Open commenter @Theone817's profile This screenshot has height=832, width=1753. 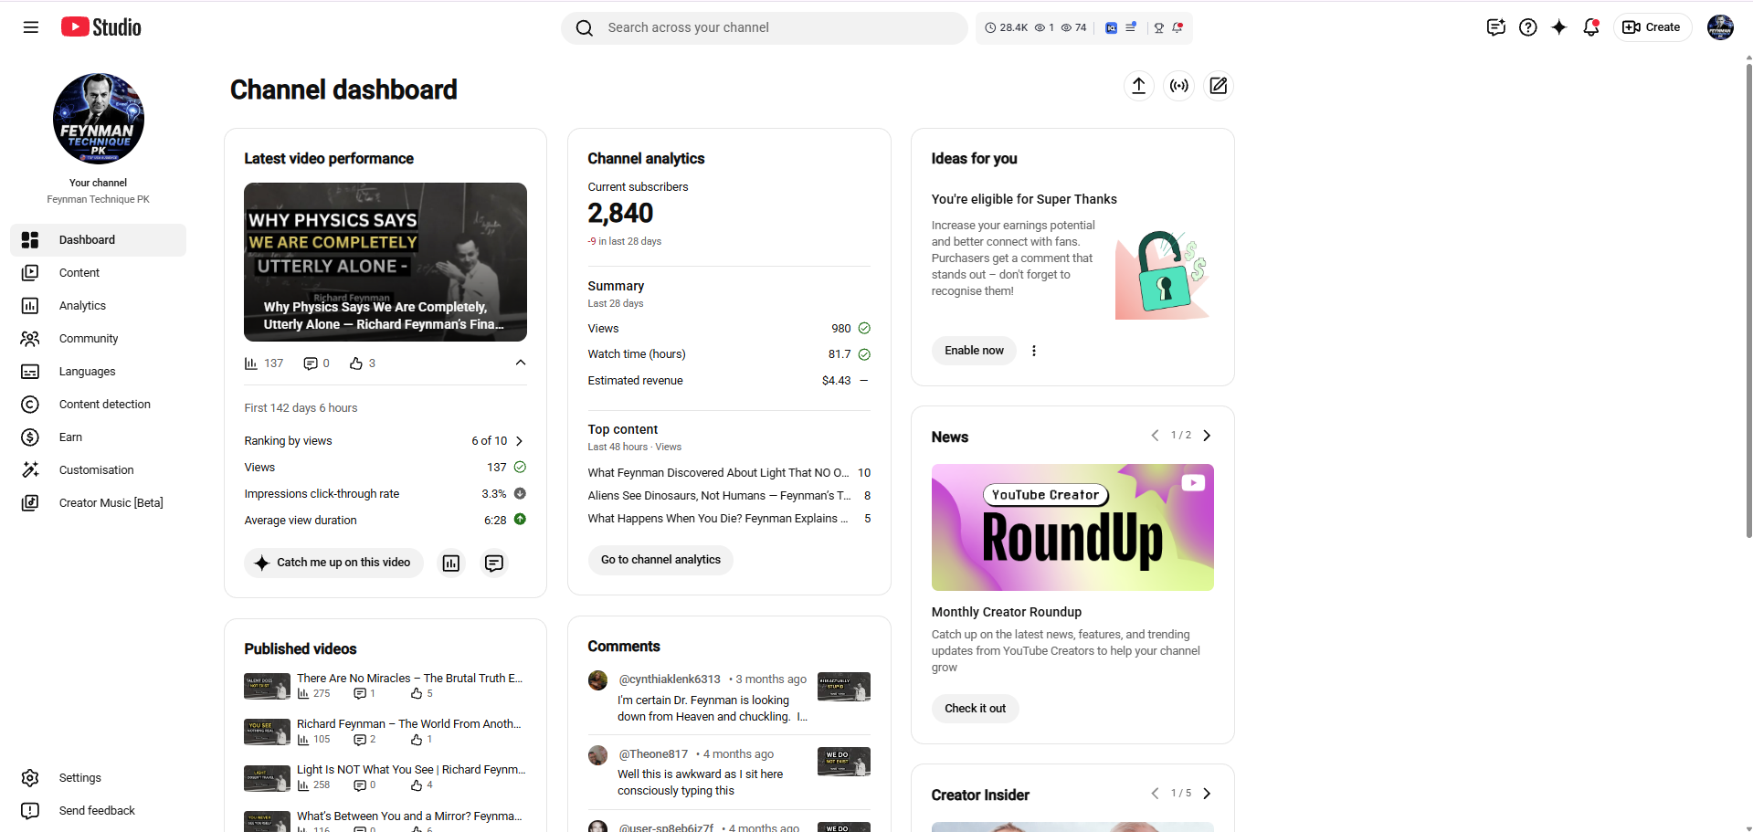(653, 754)
